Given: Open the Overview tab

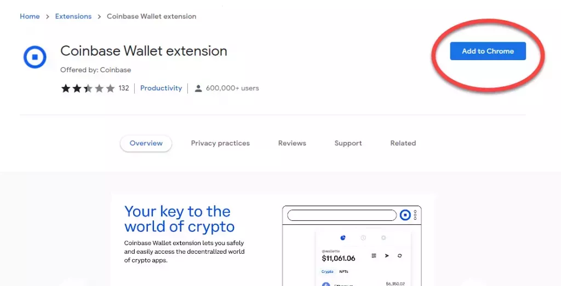Looking at the screenshot, I should point(146,143).
